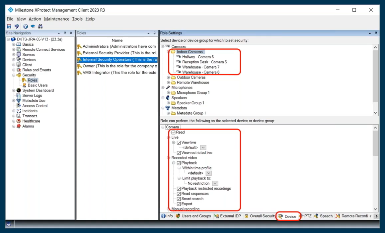
Task: Click the Save icon in the toolbar
Action: tap(9, 27)
